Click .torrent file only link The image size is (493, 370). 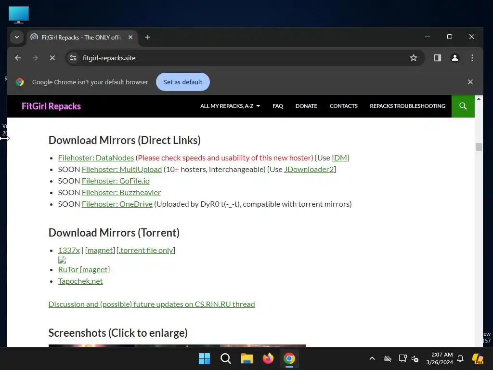tap(146, 251)
